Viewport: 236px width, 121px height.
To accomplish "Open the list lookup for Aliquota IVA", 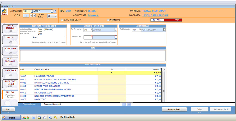I will [164, 30].
